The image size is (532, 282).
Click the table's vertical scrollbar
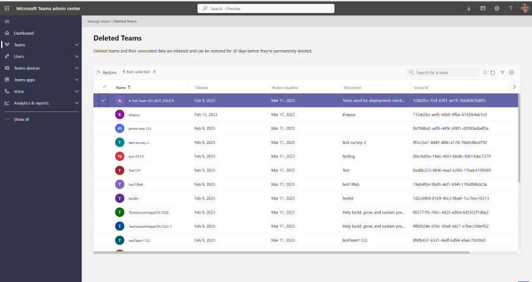tap(519, 138)
